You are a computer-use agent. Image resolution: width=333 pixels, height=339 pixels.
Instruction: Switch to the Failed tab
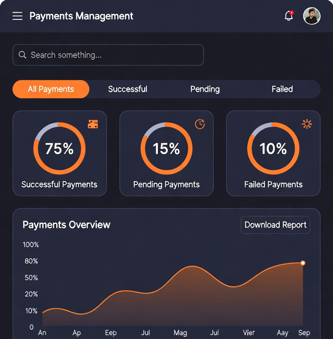pyautogui.click(x=282, y=89)
